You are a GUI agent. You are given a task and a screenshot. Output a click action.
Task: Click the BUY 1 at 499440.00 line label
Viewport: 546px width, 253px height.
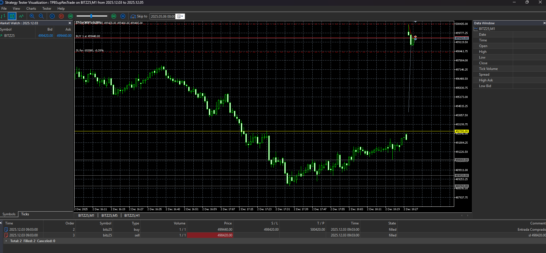88,36
